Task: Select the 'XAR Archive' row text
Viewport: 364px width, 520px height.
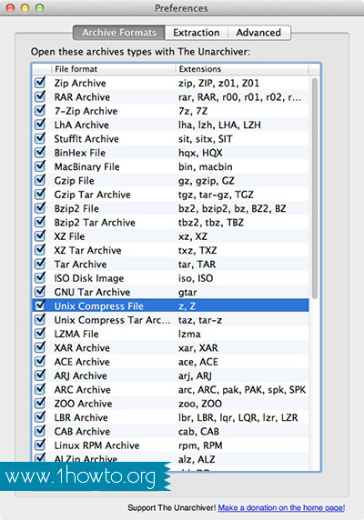Action: 82,347
